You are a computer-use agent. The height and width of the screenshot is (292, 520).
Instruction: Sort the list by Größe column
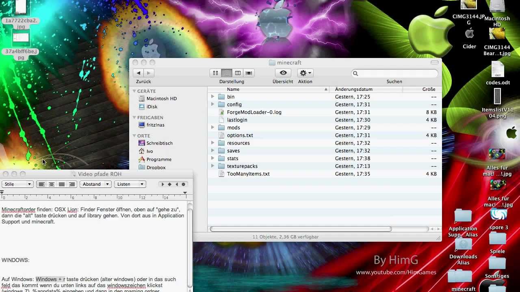[x=422, y=89]
